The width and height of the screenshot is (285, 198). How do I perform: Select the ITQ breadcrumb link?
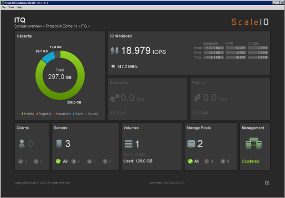pos(84,26)
